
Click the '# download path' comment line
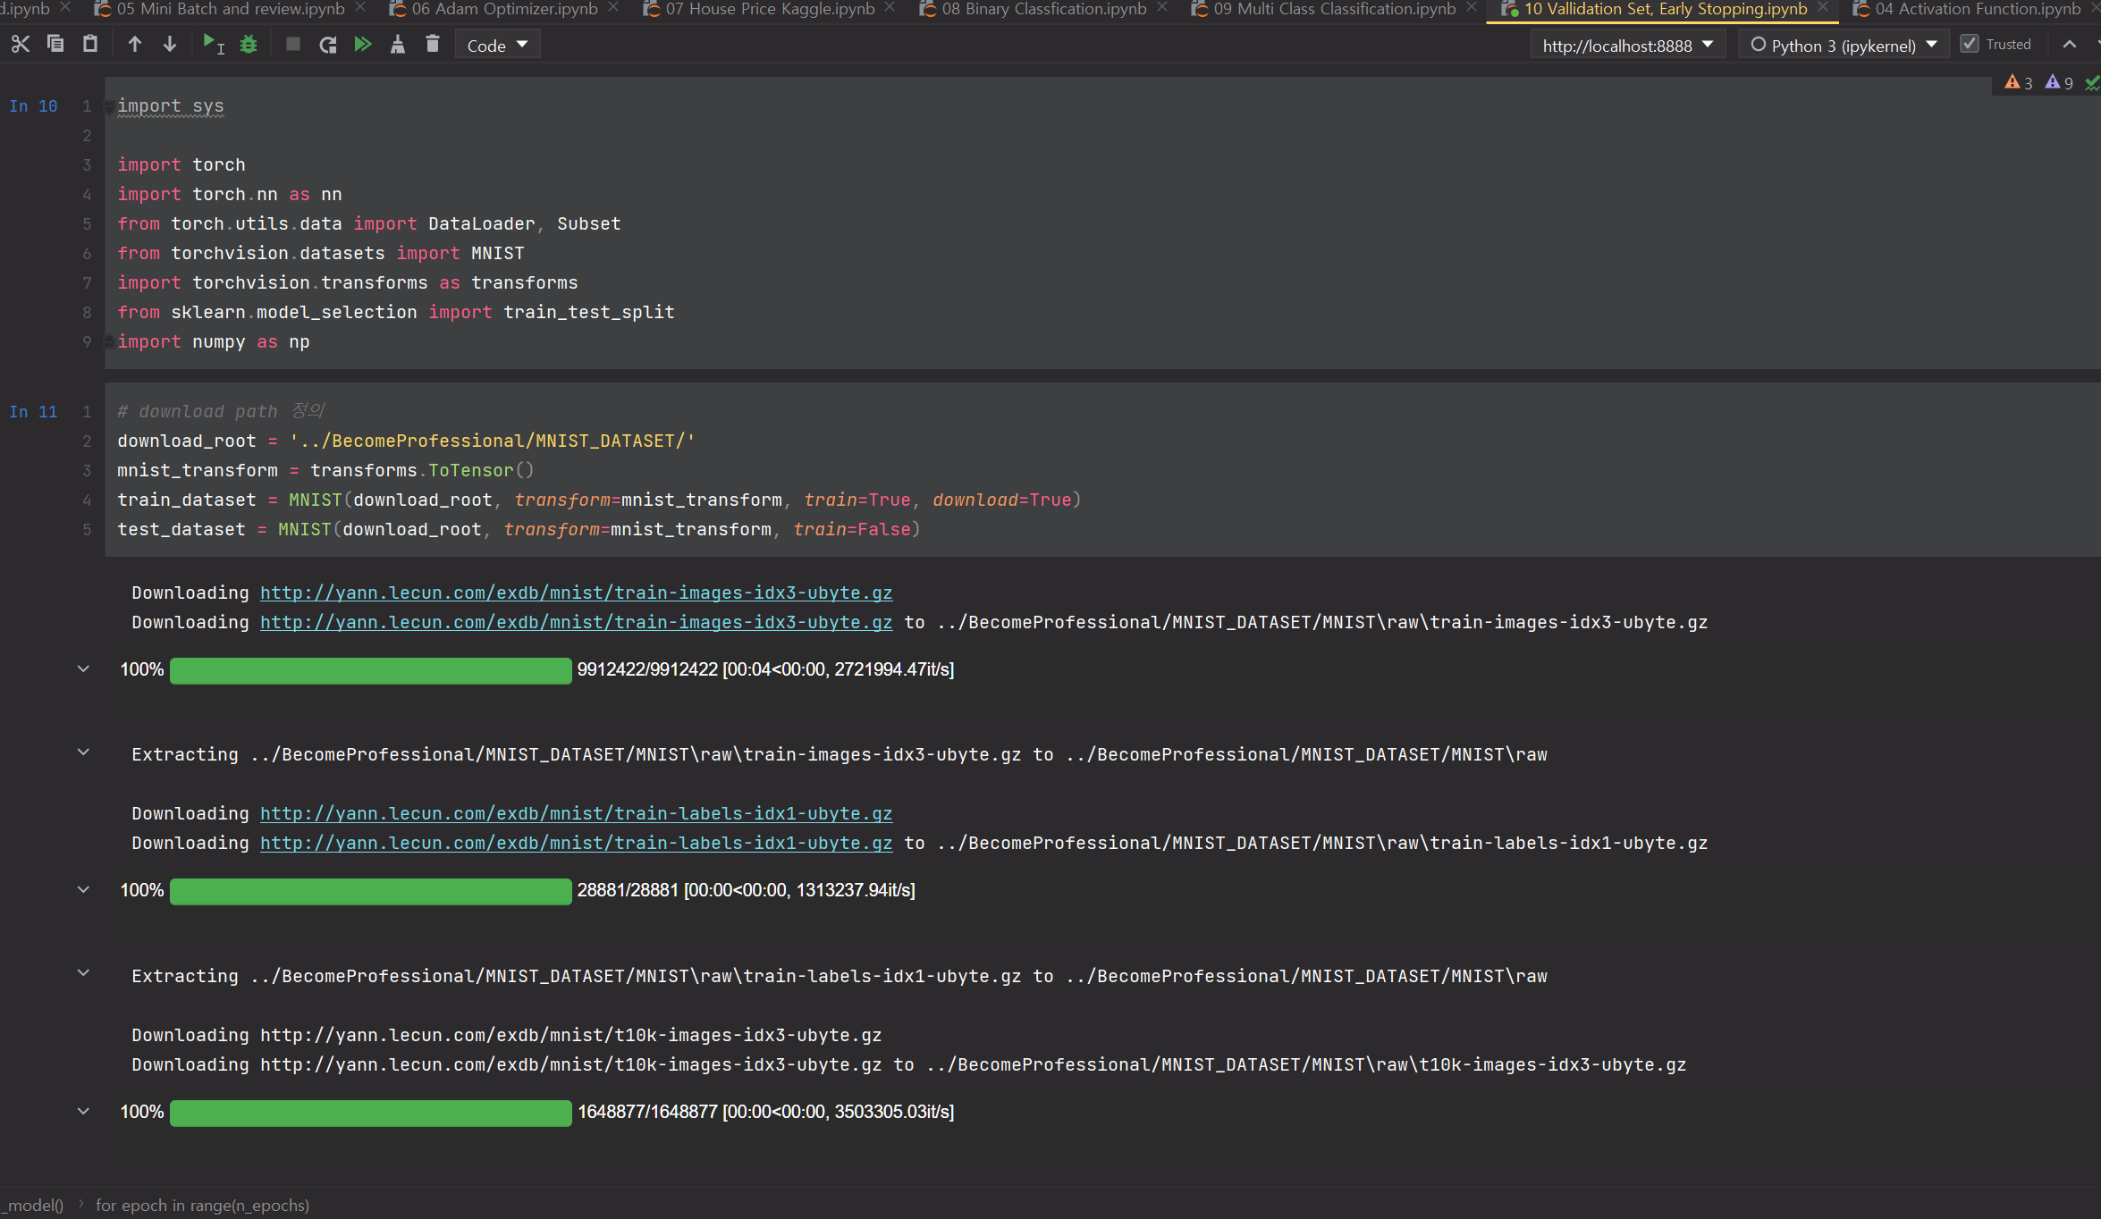221,411
